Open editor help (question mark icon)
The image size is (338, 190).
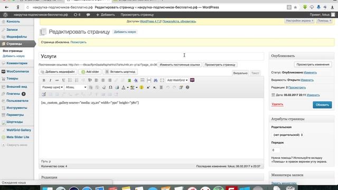187,87
